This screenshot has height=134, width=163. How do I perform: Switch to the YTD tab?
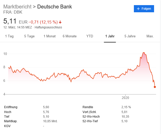click(x=90, y=36)
